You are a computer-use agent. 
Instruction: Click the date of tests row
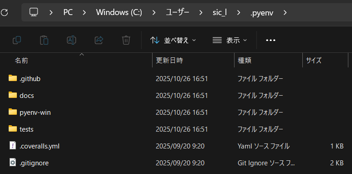(x=182, y=129)
